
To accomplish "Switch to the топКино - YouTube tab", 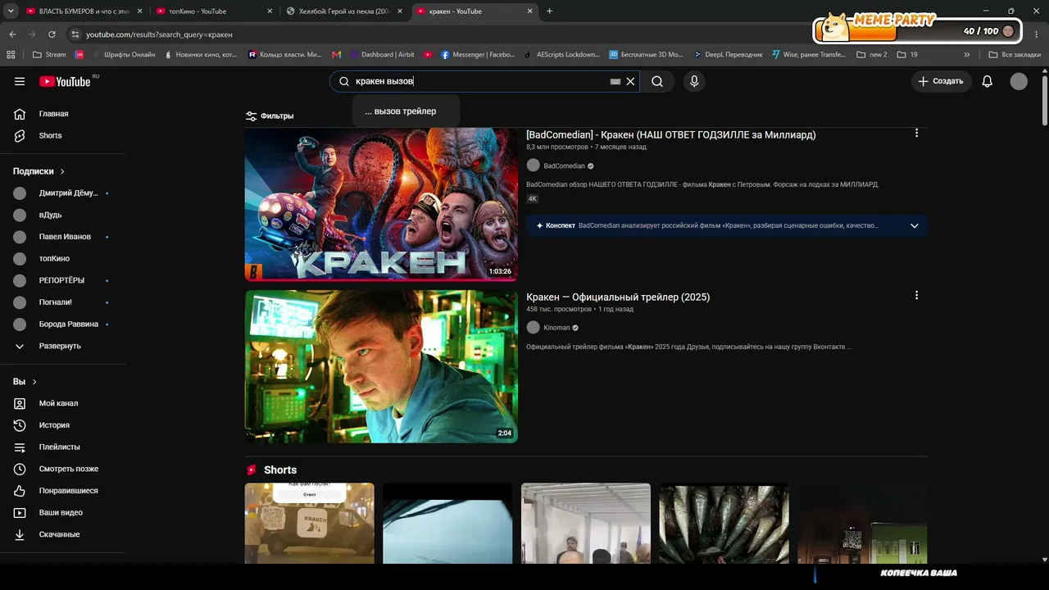I will coord(214,11).
